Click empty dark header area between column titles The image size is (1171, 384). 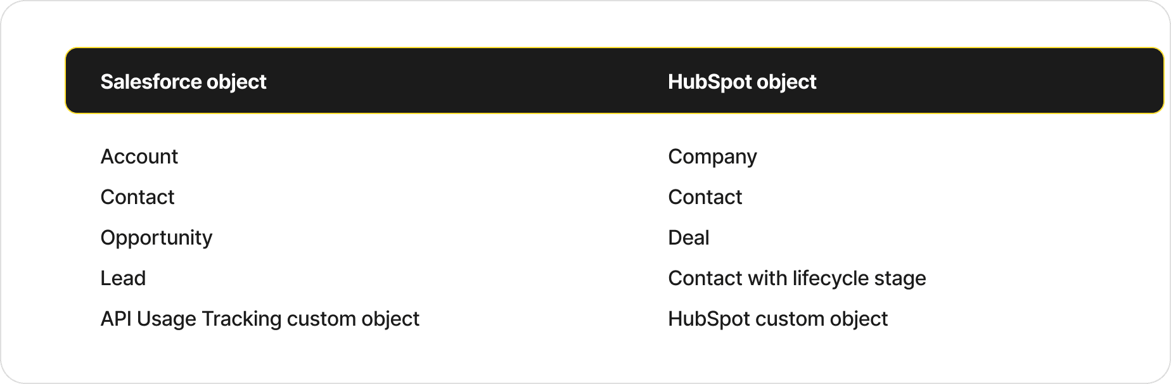point(467,81)
